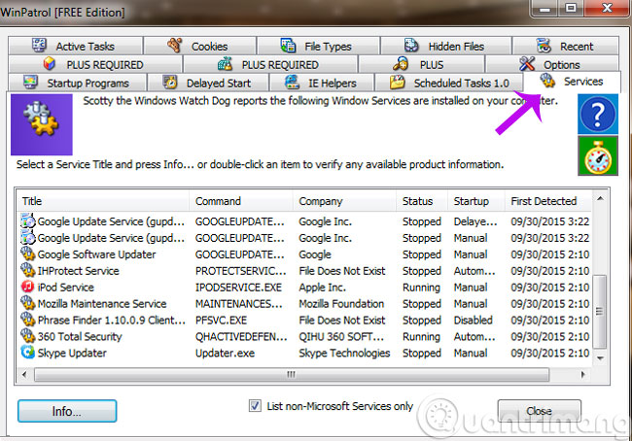Open the IE Helpers tab
This screenshot has height=441, width=632.
coord(322,83)
